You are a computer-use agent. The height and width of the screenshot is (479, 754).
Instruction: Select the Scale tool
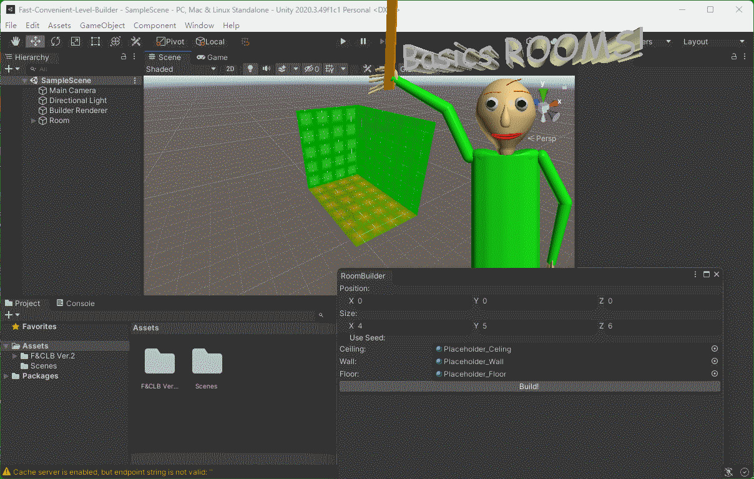click(x=75, y=41)
